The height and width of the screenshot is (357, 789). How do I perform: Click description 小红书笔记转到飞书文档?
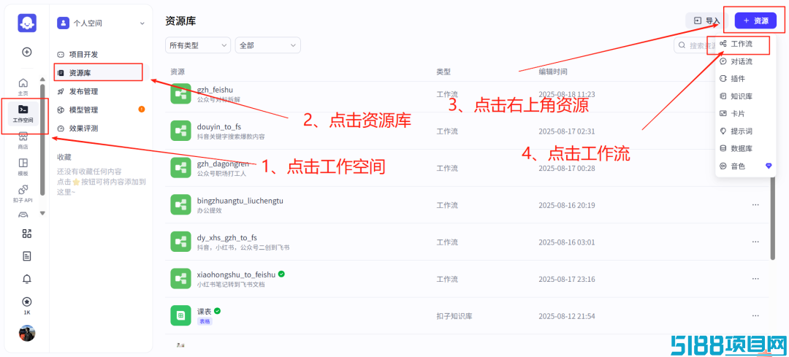click(231, 285)
